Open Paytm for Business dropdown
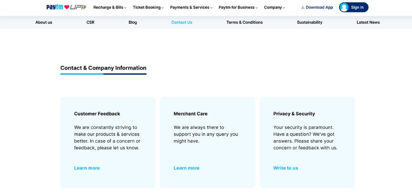Viewport: 412px width, 194px height. (x=238, y=8)
